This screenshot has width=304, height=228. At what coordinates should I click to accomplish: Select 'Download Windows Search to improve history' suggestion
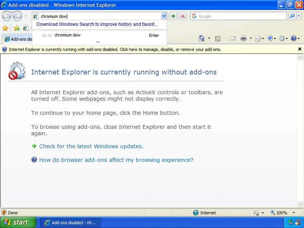97,24
